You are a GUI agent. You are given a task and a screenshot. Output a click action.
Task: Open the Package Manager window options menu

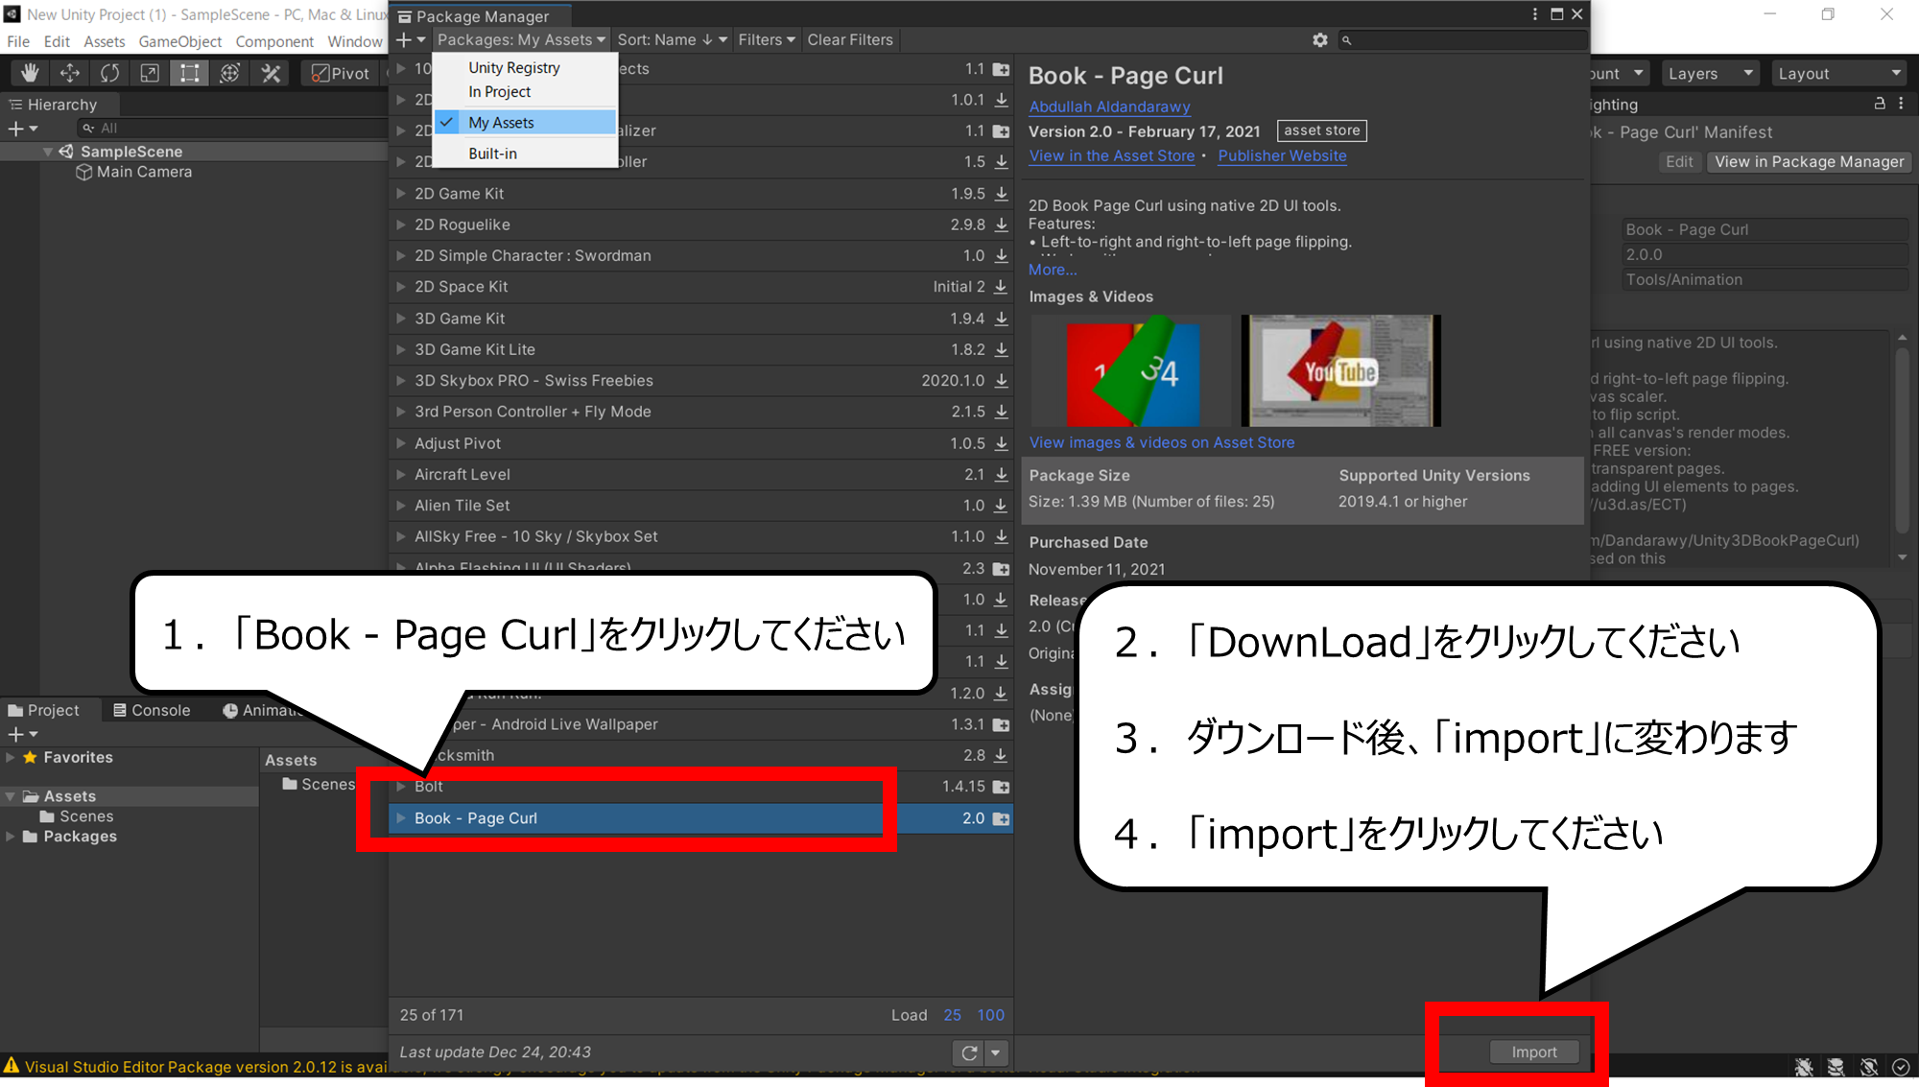tap(1534, 14)
